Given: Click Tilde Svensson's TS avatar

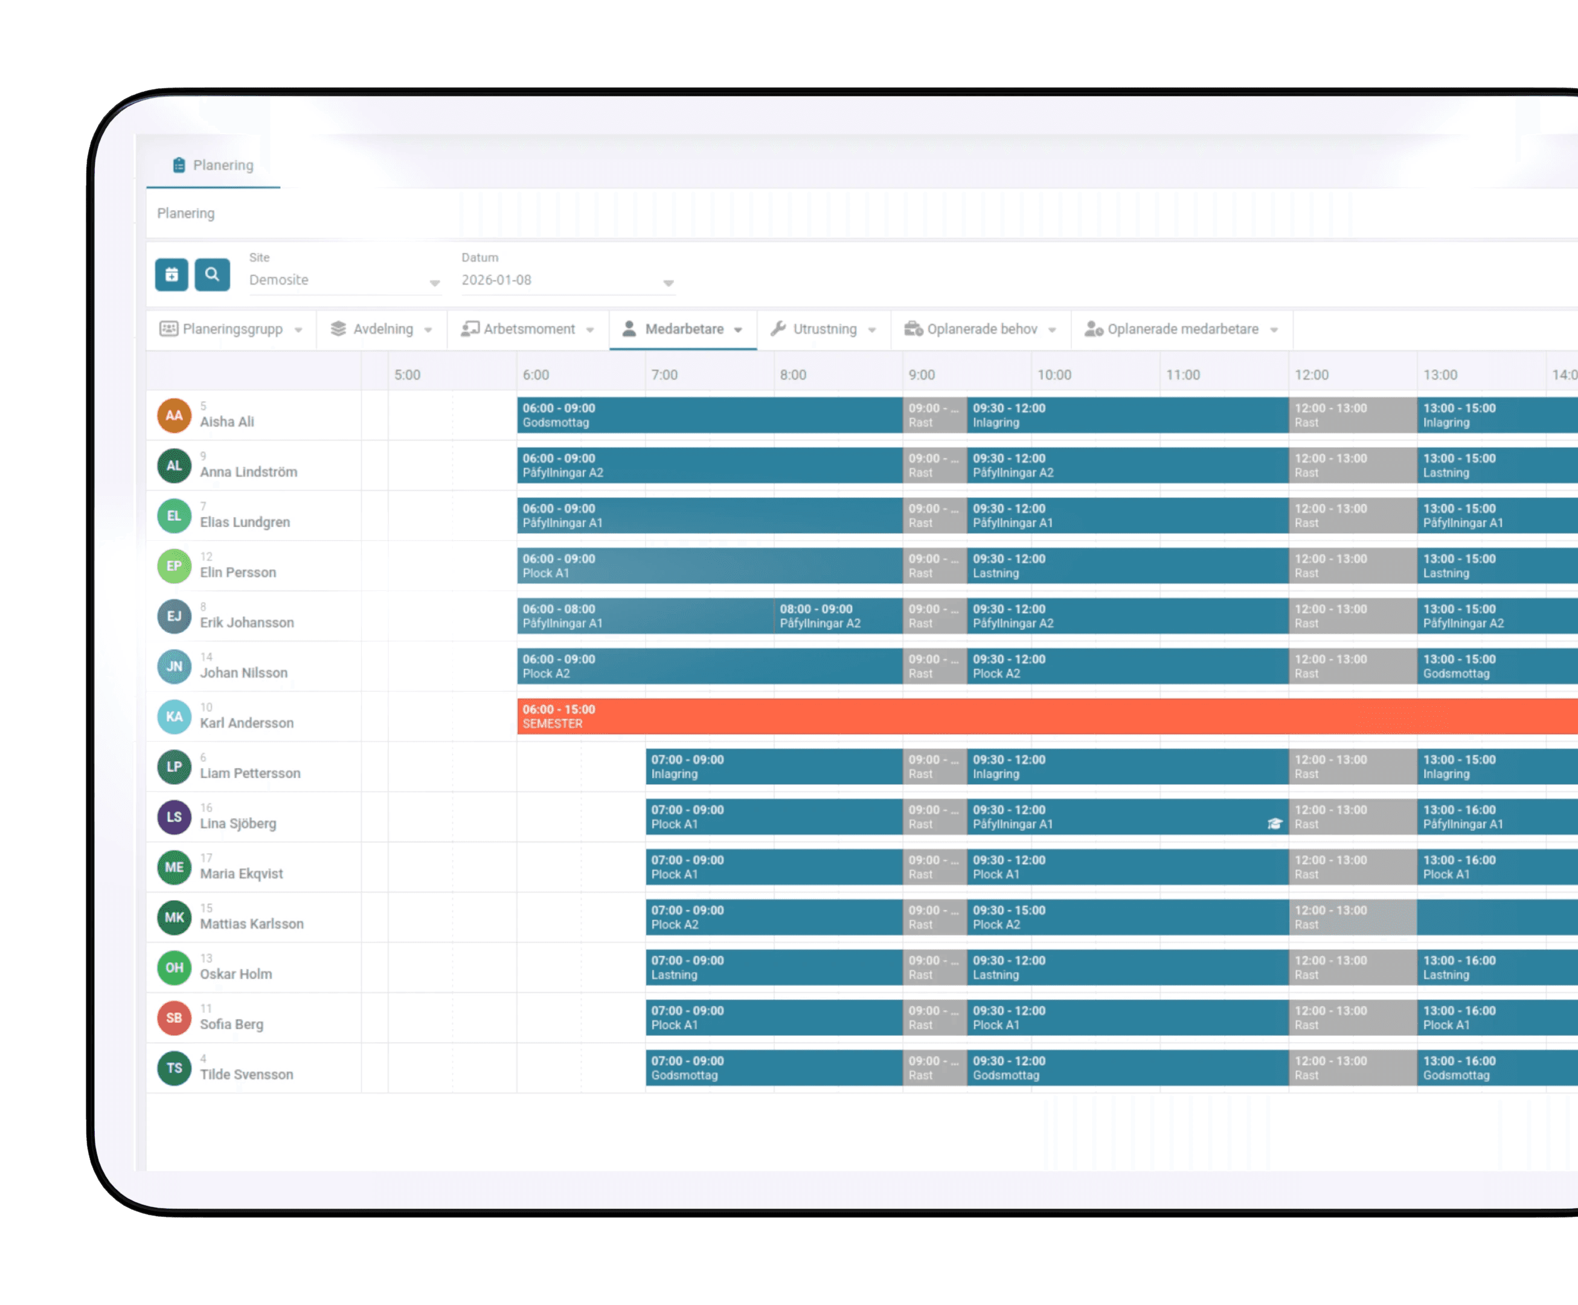Looking at the screenshot, I should click(x=173, y=1068).
